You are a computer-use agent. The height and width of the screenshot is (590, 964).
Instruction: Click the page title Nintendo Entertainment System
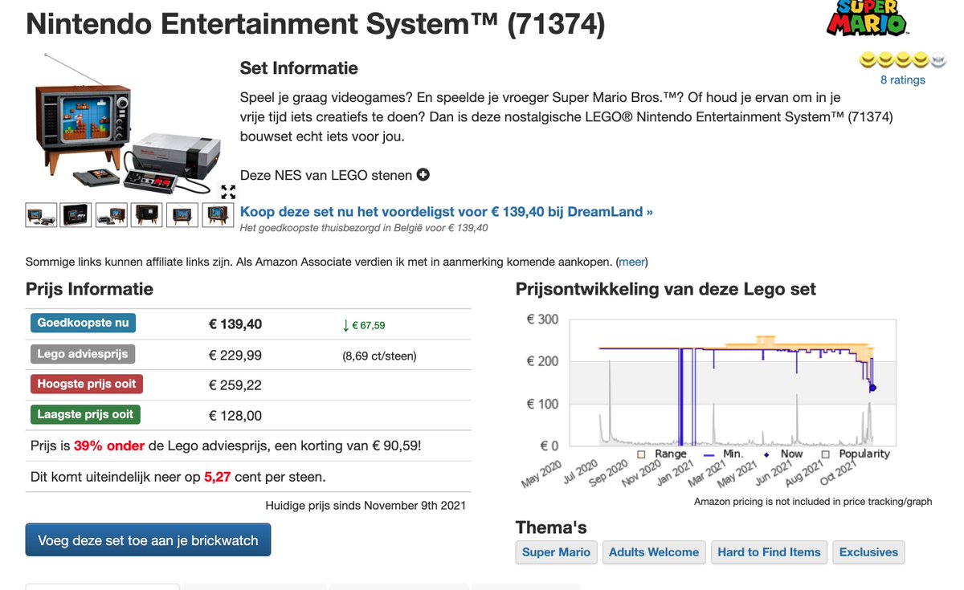[x=315, y=24]
